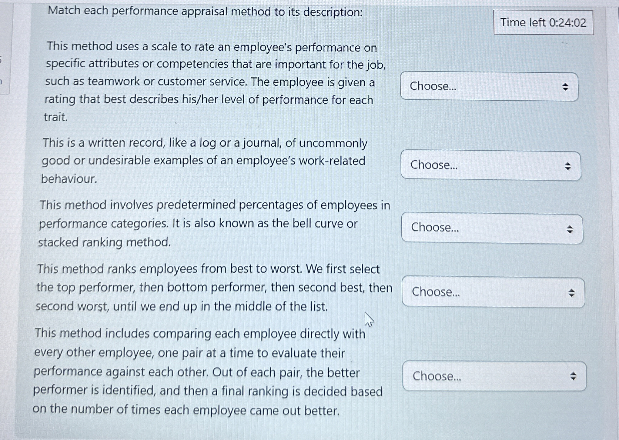Screen dimensions: 619x440
Task: Click the sort arrows icon on the third dropdown
Action: pyautogui.click(x=570, y=229)
